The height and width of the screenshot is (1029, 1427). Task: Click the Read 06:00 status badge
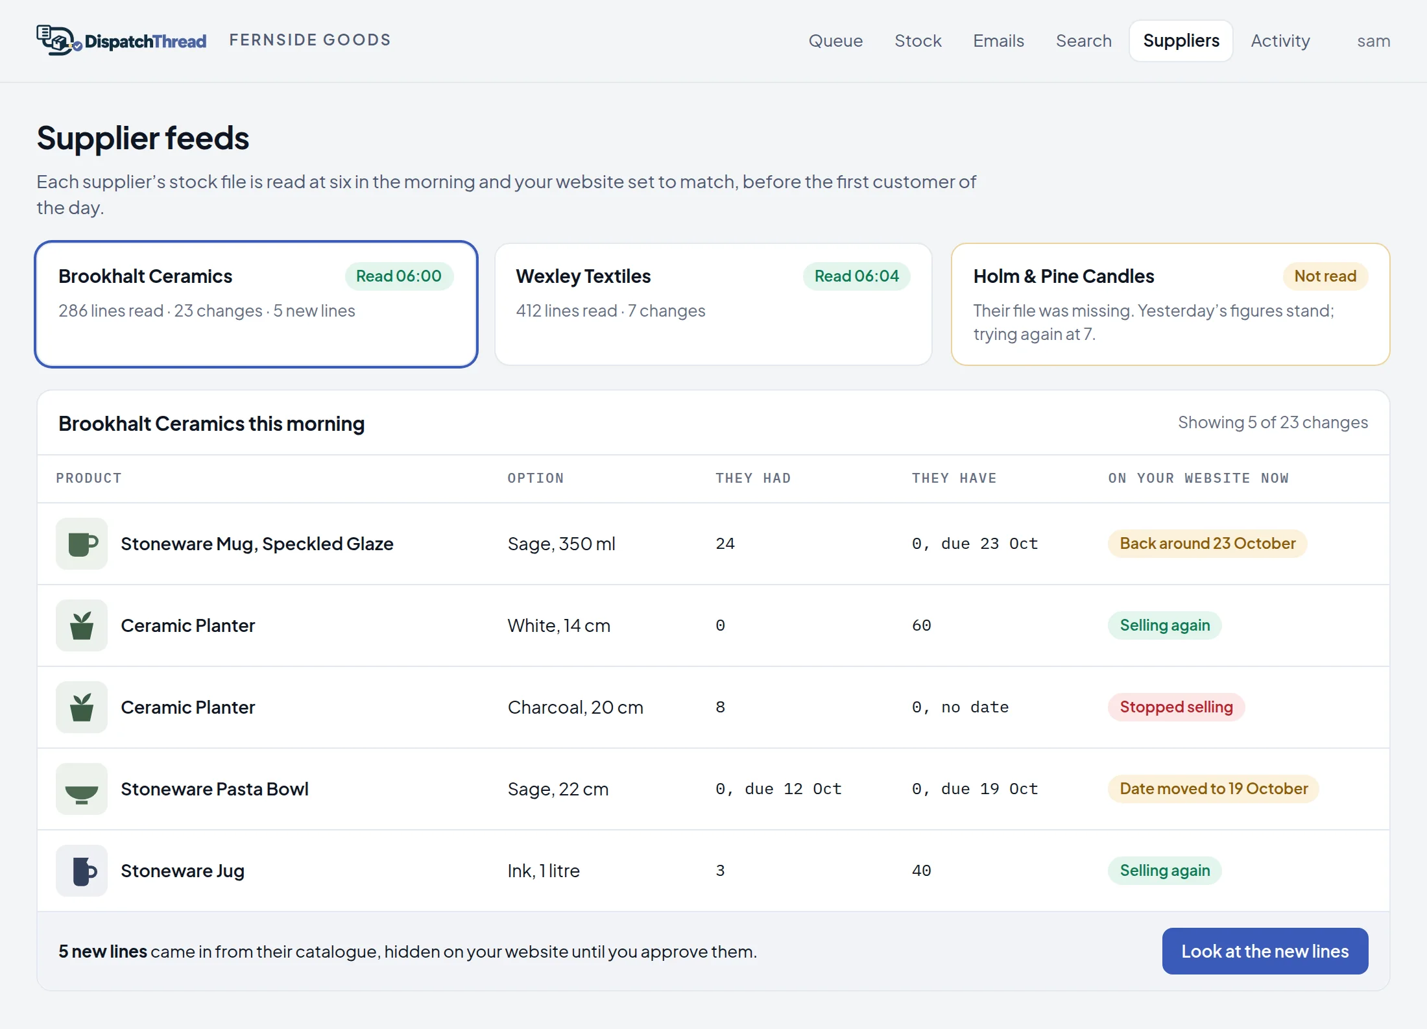(399, 276)
